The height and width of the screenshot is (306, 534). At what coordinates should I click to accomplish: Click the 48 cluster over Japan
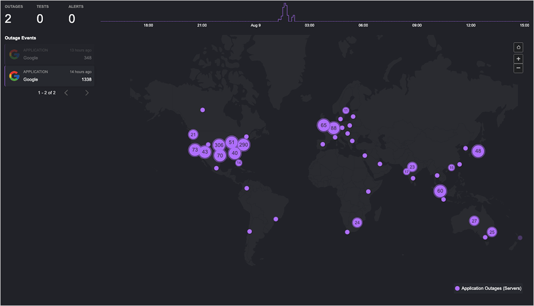click(478, 151)
